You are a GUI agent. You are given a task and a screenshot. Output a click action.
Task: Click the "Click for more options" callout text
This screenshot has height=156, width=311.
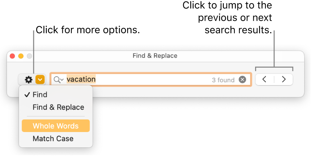coord(88,30)
